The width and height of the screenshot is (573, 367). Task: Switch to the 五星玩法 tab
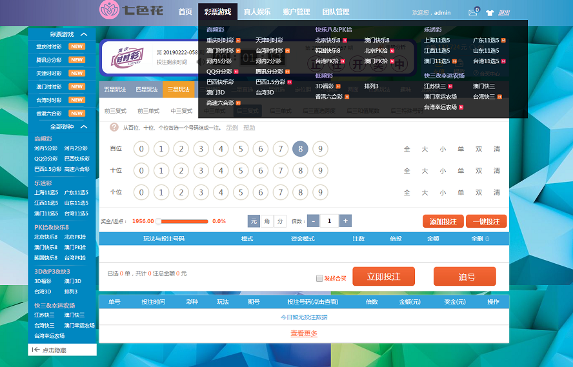point(115,90)
